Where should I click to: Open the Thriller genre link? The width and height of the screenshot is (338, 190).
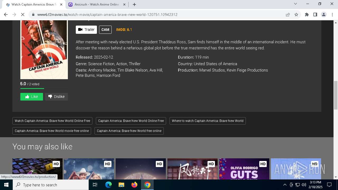pos(135,64)
